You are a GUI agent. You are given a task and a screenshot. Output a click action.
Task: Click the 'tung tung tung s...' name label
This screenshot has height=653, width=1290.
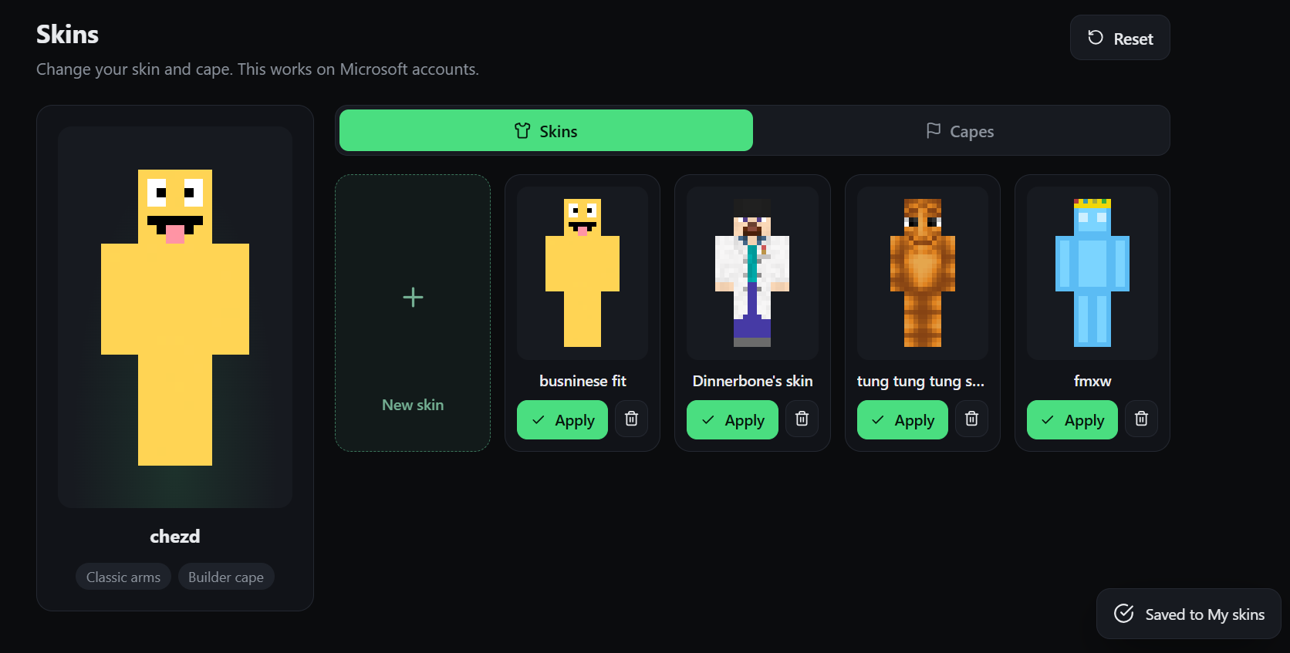920,381
